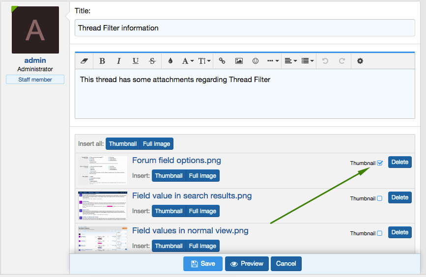
Task: Open the text color picker
Action: click(x=170, y=61)
